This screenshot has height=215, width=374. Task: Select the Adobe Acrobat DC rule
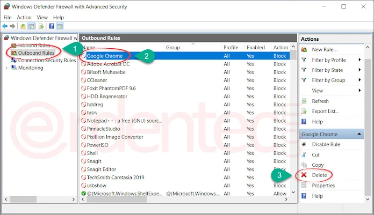[x=185, y=64]
